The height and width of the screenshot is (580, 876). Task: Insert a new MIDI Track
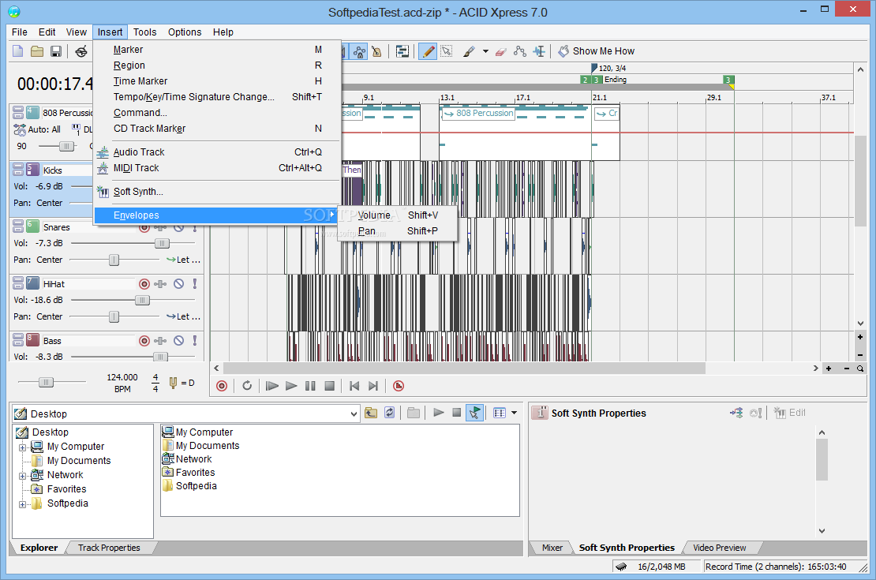(217, 167)
